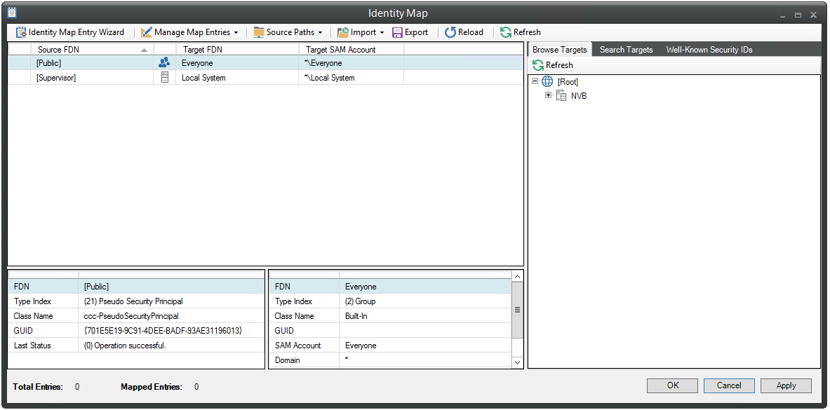
Task: Click target details scrollbar up arrow
Action: [518, 277]
